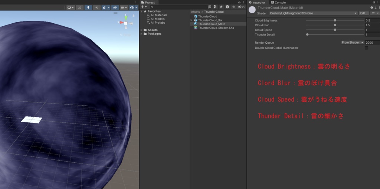Click the orientation gizmo center cube
This screenshot has height=189, width=380.
click(x=125, y=23)
